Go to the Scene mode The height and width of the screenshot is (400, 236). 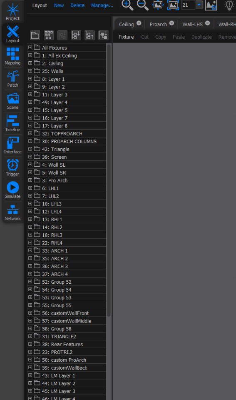(x=12, y=101)
